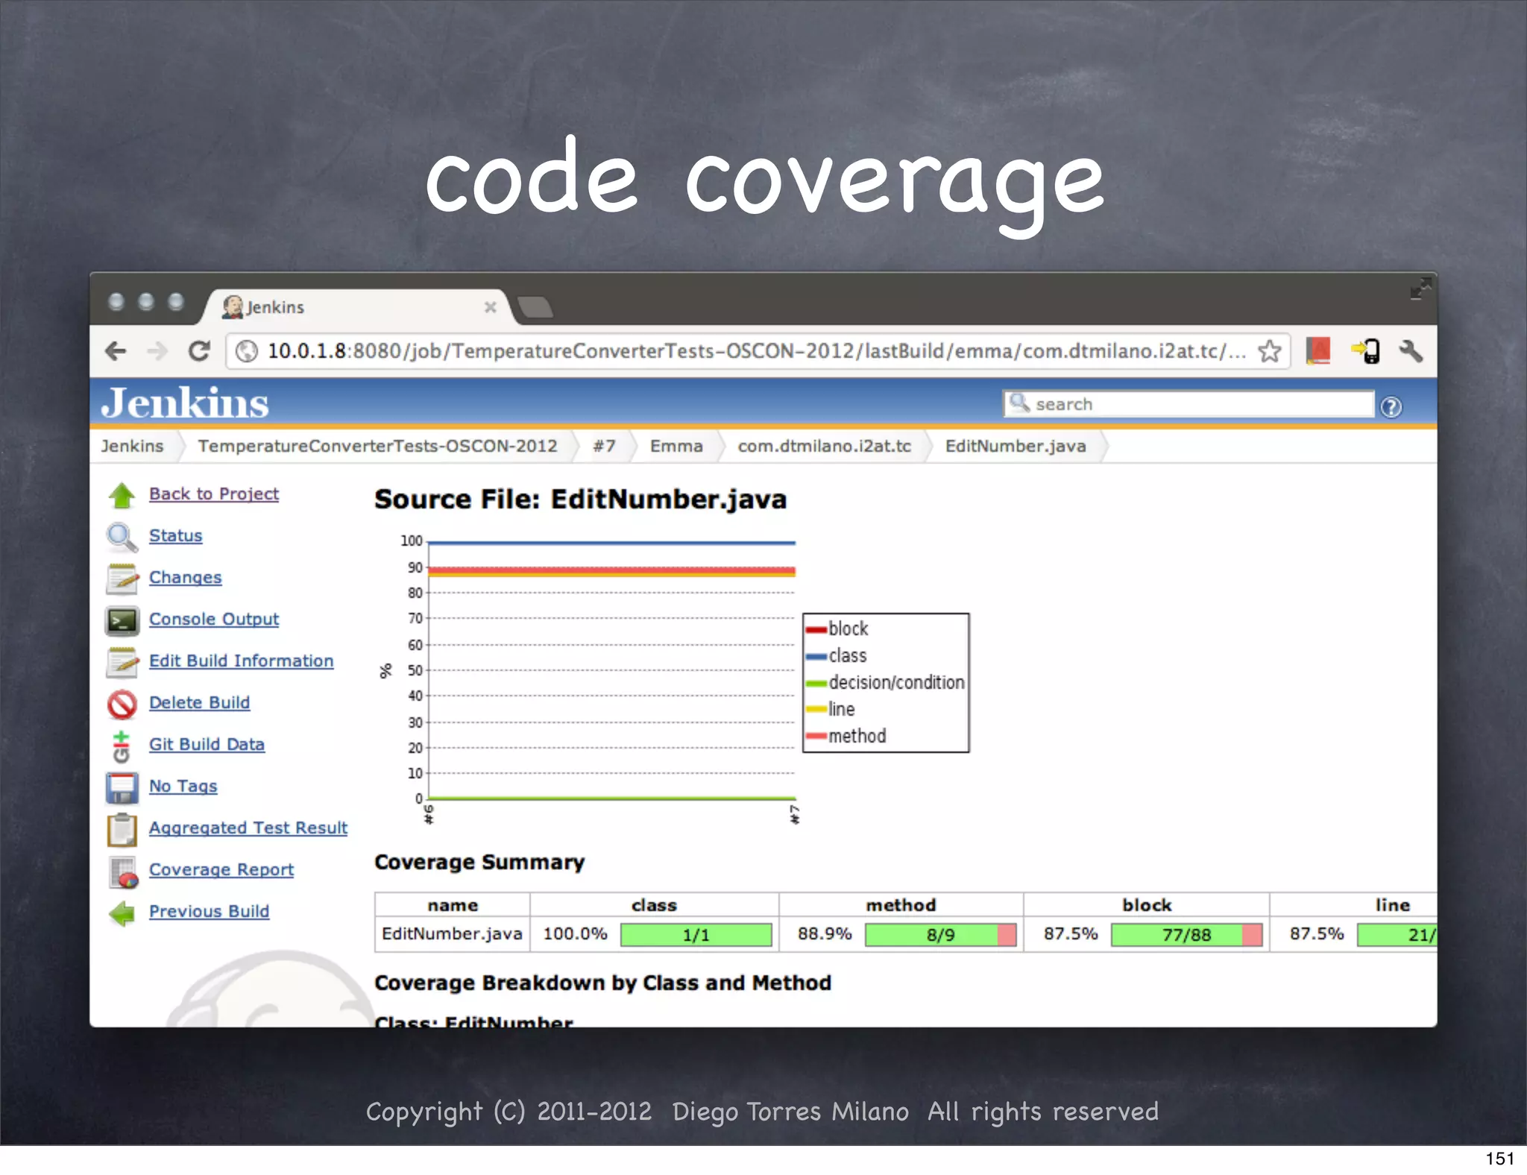Click the Coverage Report icon

pyautogui.click(x=123, y=871)
